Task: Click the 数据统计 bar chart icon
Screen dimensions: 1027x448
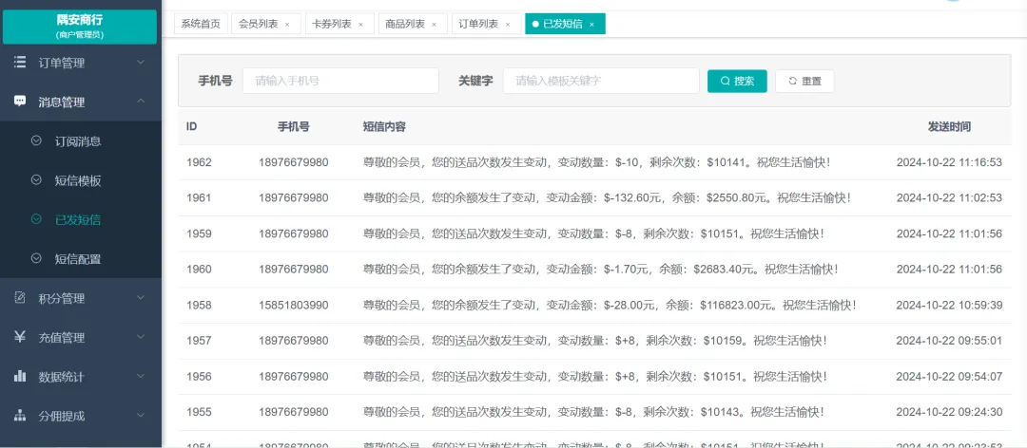Action: (x=20, y=377)
